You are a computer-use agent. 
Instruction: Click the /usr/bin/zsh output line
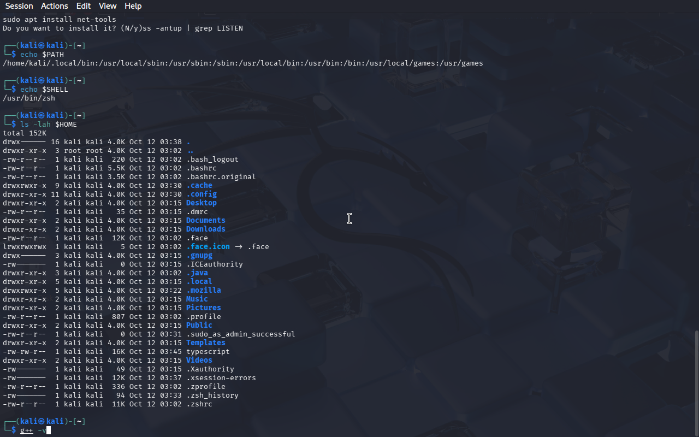tap(28, 98)
